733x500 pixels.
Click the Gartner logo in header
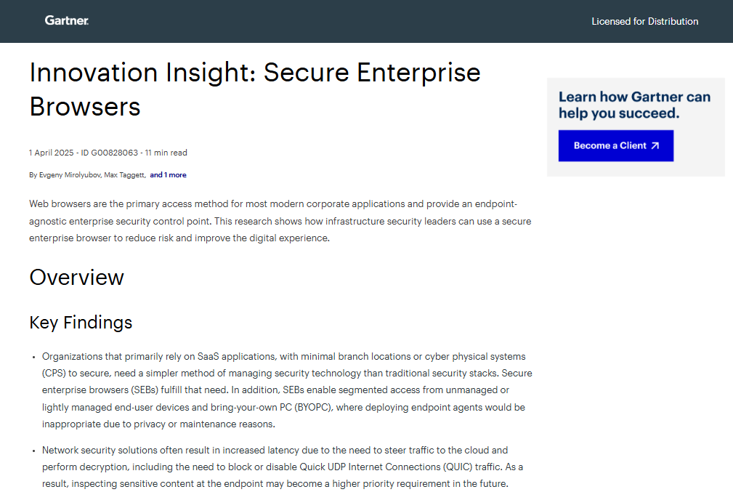click(x=67, y=21)
